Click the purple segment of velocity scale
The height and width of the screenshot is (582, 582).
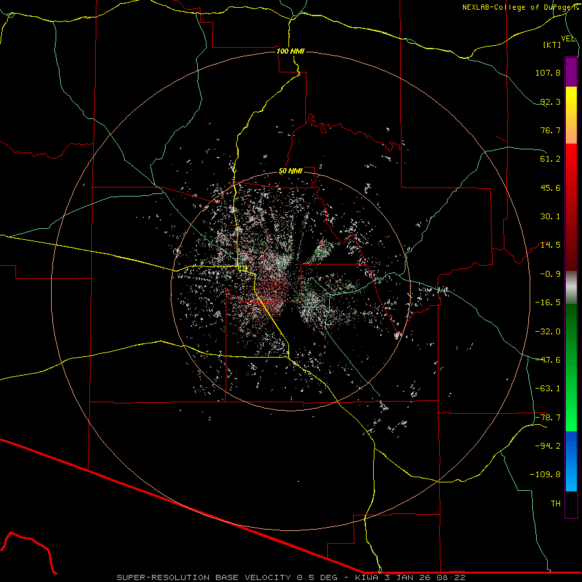tap(571, 72)
